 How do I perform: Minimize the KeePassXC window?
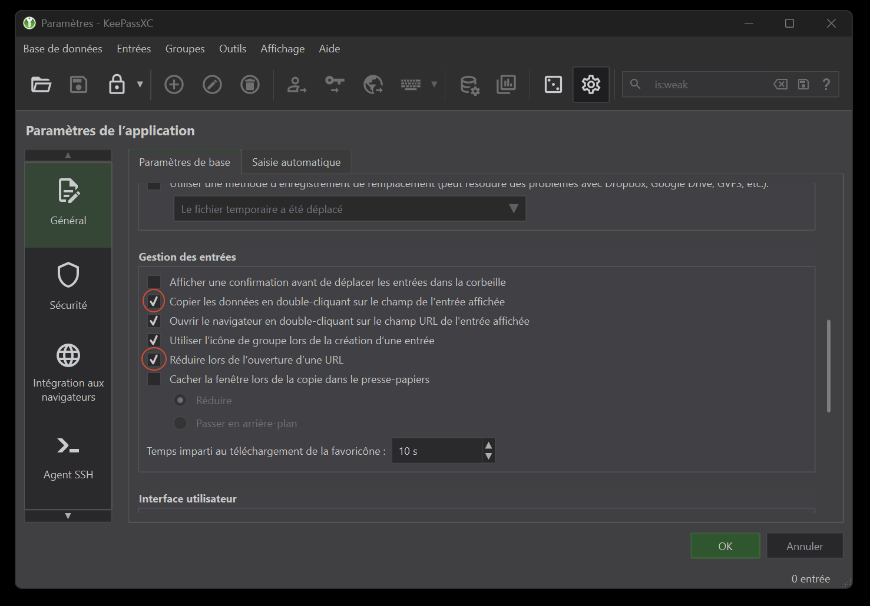749,24
